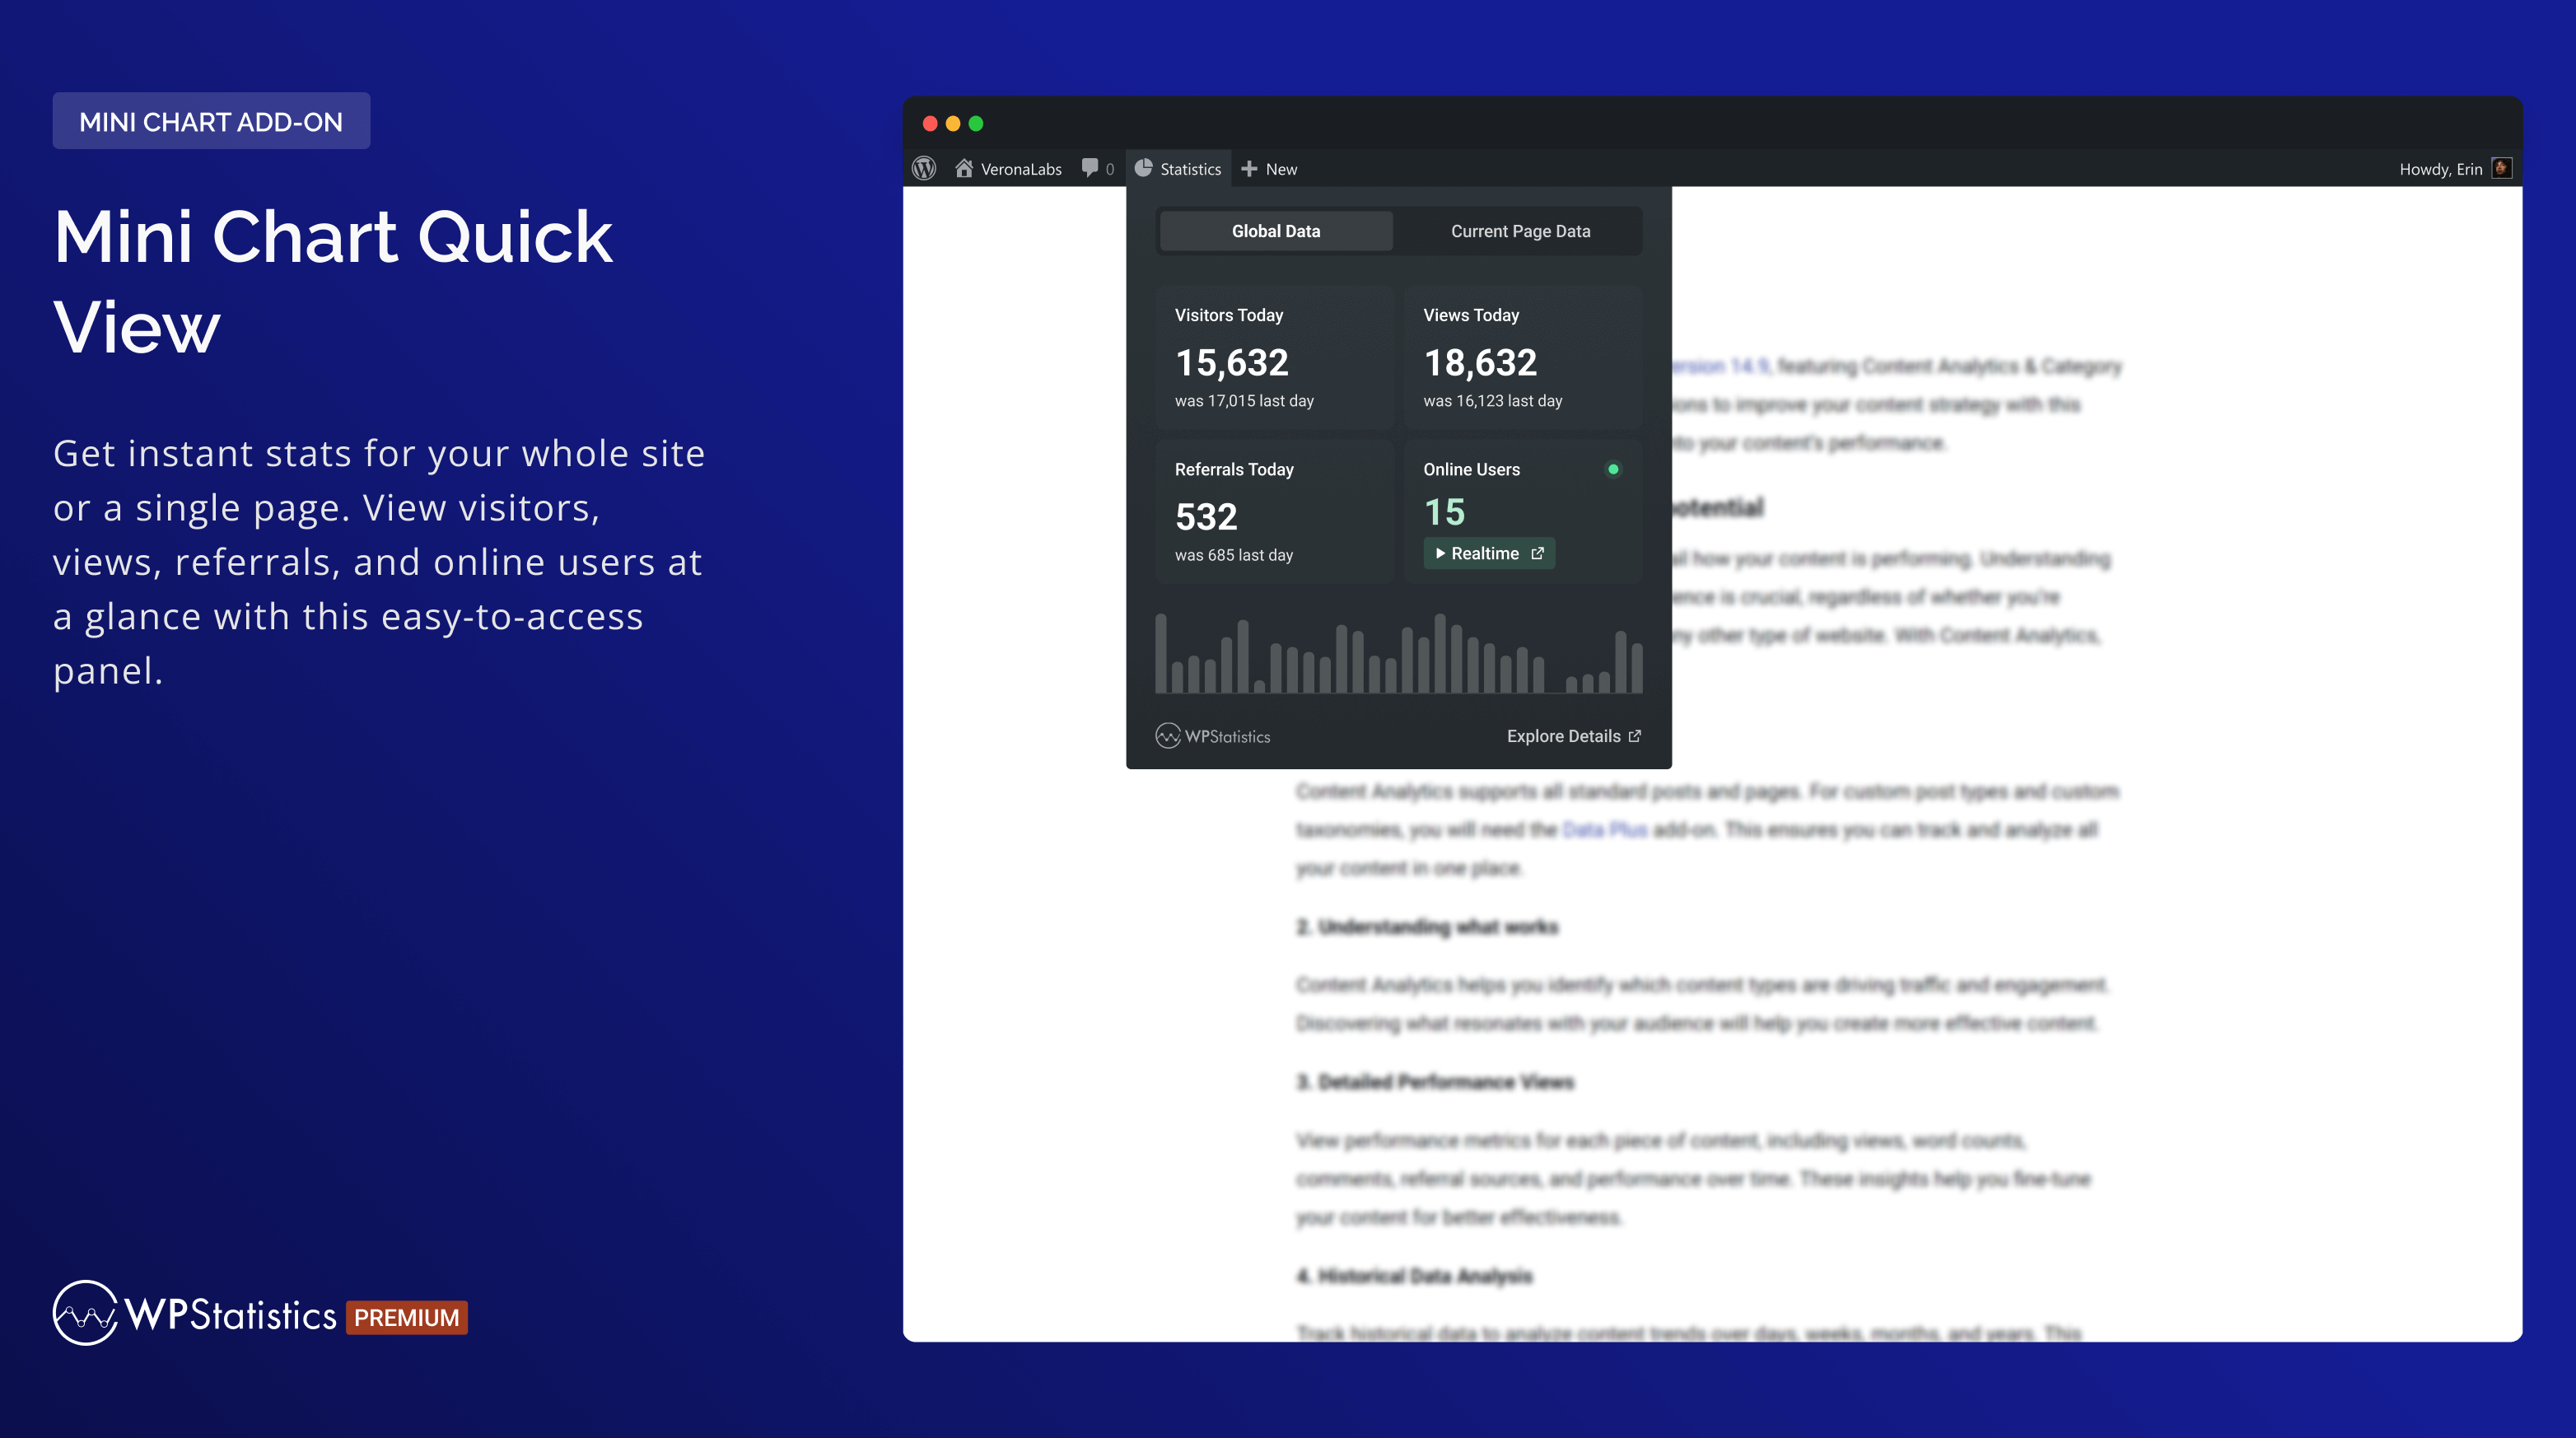Click the yellow minimize window dot
The width and height of the screenshot is (2576, 1438).
point(953,123)
